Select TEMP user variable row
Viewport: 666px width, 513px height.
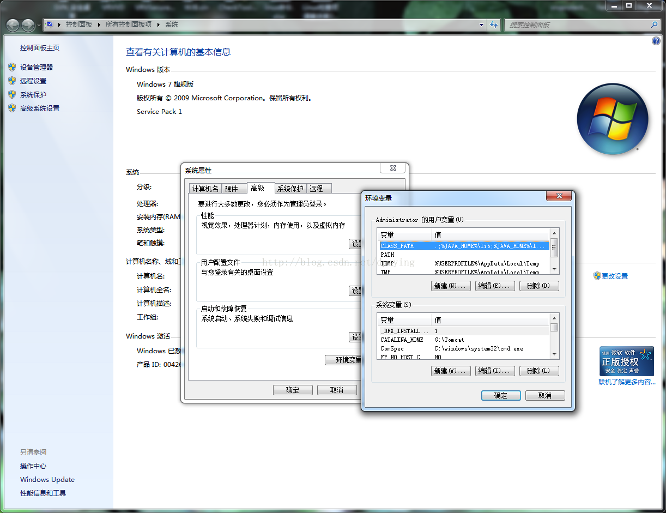click(464, 263)
